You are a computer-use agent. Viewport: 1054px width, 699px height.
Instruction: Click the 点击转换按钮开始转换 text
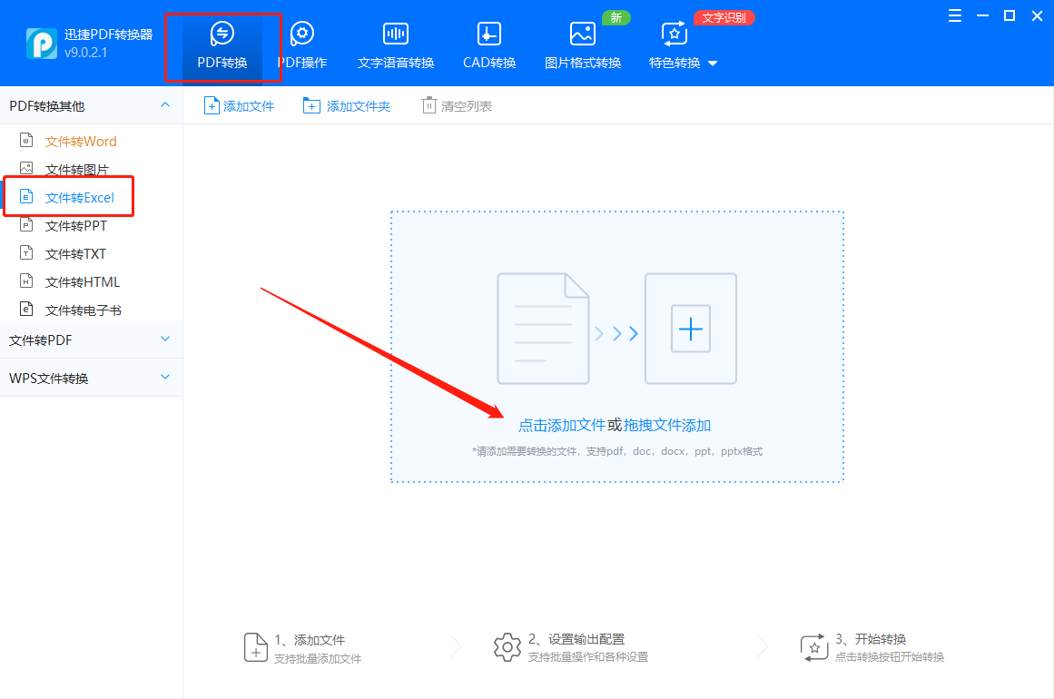(890, 656)
